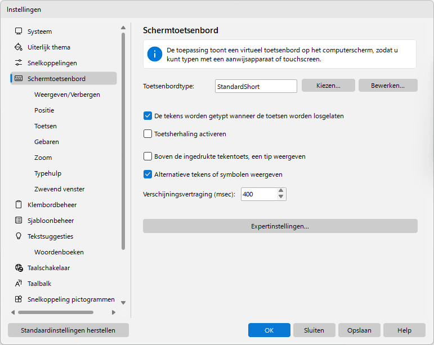This screenshot has width=434, height=345.
Task: Click the Klembordbeheer clipboard icon
Action: point(19,205)
